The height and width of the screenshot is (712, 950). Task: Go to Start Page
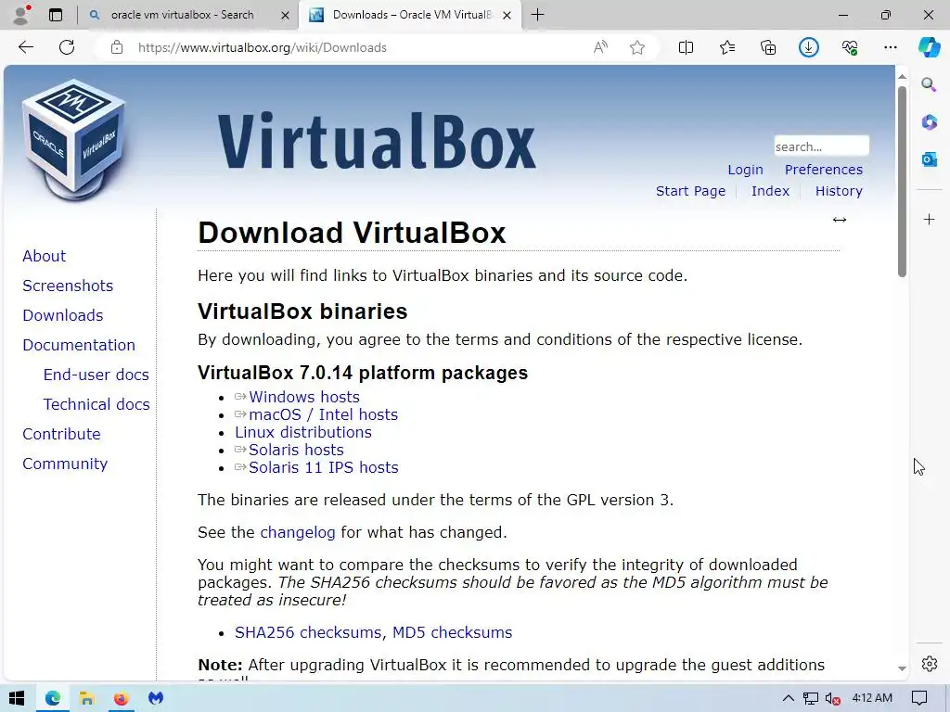690,191
